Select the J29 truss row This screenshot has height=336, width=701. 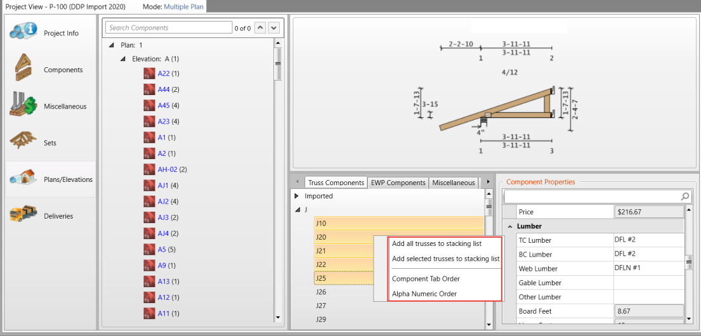399,320
